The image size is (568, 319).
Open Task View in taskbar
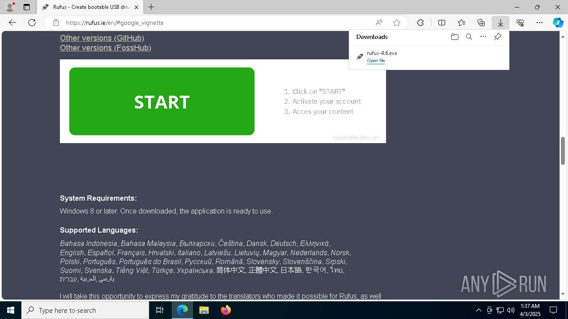[x=160, y=310]
